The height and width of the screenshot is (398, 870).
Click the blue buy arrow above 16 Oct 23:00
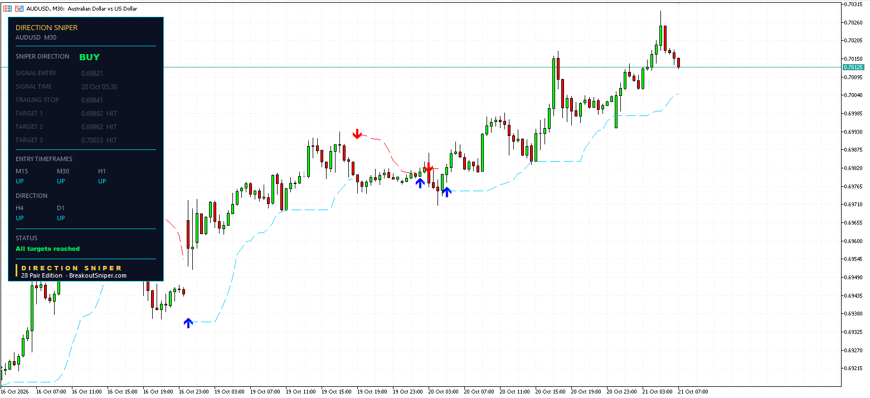(x=188, y=323)
